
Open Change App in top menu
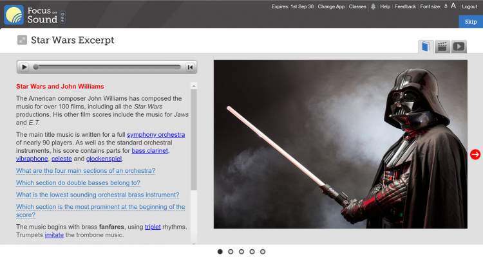[331, 6]
